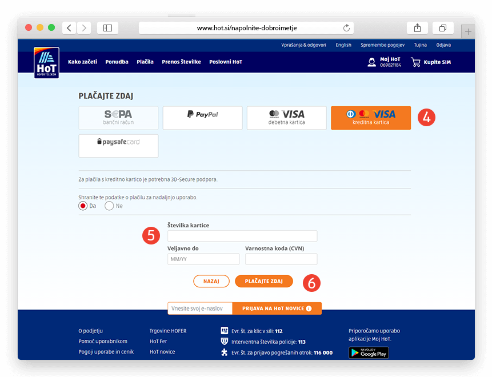Click the Moj HoT user profile icon
The width and height of the screenshot is (492, 377).
click(372, 62)
